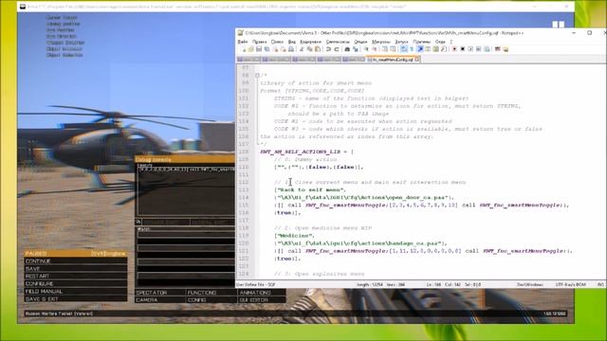The image size is (607, 341).
Task: Click the Paste toolbar icon
Action: pos(318,49)
